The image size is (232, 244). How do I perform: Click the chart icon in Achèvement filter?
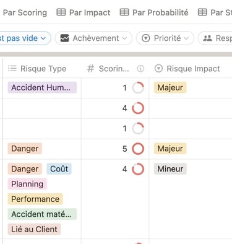64,38
